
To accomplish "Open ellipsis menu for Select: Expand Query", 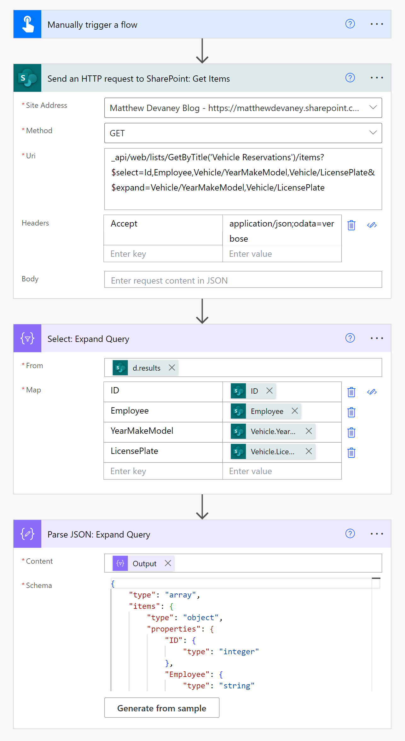I will [377, 338].
